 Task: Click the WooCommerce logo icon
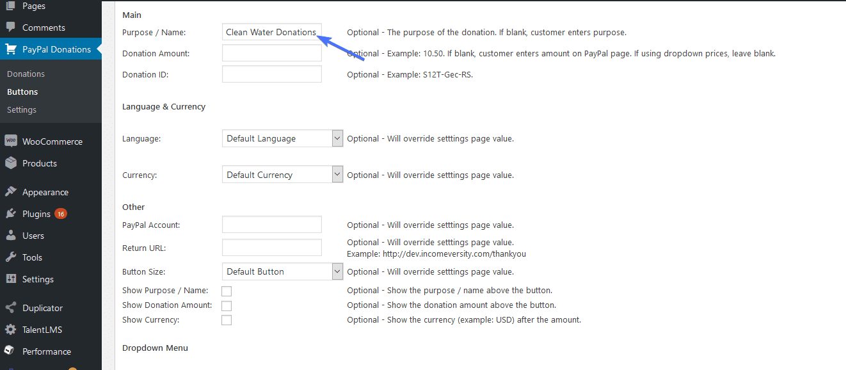tap(11, 141)
